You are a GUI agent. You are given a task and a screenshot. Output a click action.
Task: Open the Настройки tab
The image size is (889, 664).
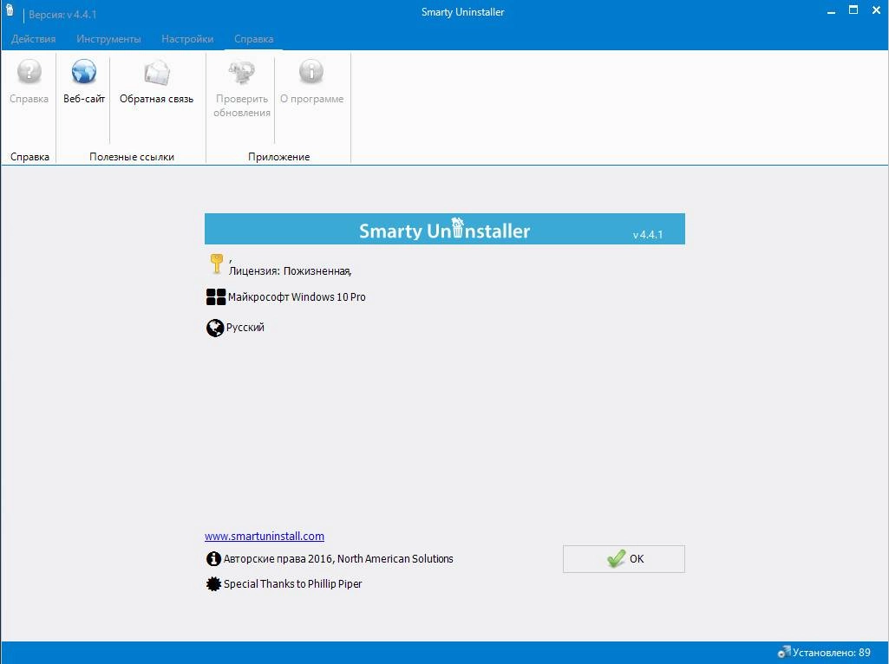(x=187, y=39)
